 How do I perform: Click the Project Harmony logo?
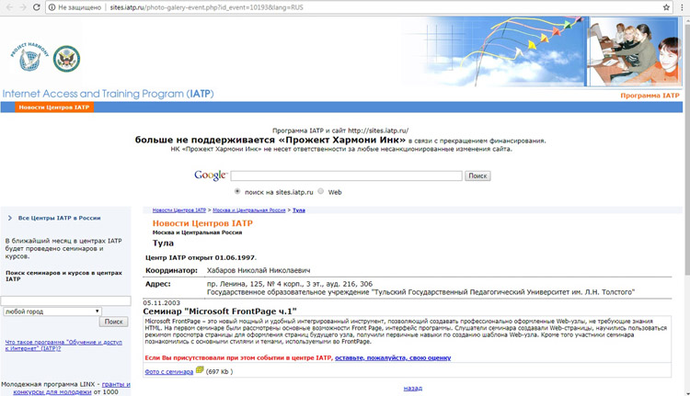coord(26,61)
